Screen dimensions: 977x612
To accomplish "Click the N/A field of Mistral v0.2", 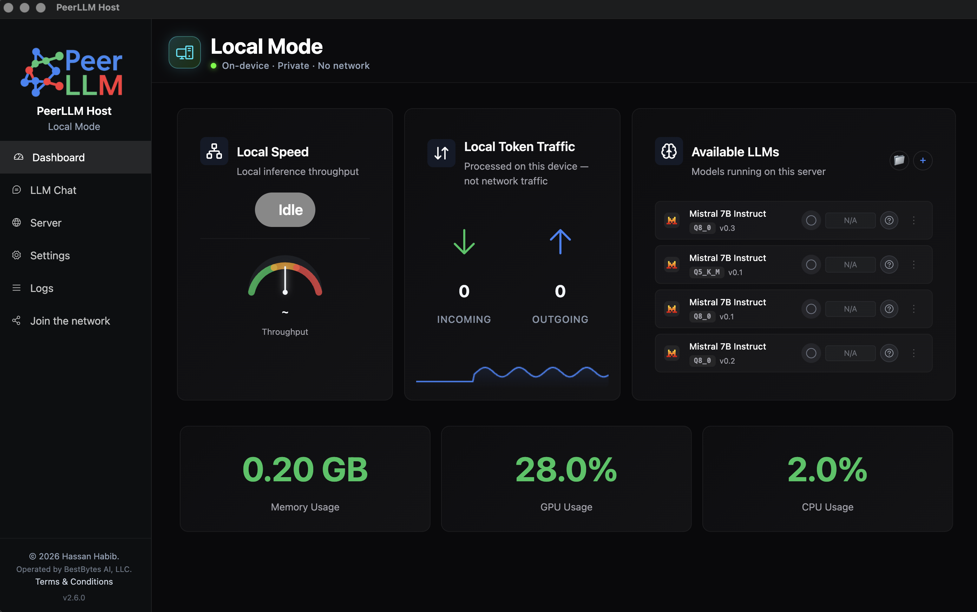I will pyautogui.click(x=850, y=353).
